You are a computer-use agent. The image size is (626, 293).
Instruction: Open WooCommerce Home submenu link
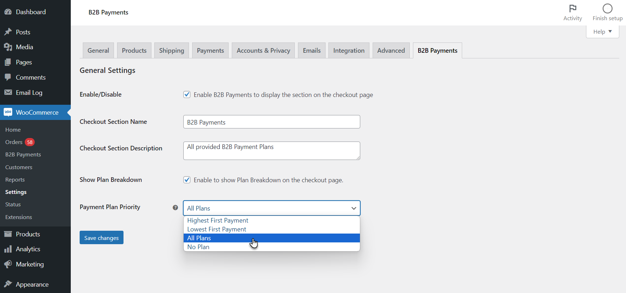(x=13, y=130)
